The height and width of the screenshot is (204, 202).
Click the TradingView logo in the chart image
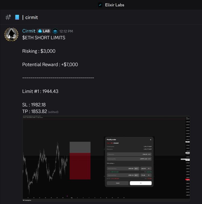(x=27, y=200)
